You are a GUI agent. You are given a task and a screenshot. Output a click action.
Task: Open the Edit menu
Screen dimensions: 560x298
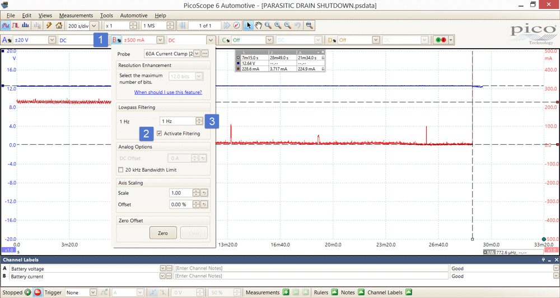27,15
